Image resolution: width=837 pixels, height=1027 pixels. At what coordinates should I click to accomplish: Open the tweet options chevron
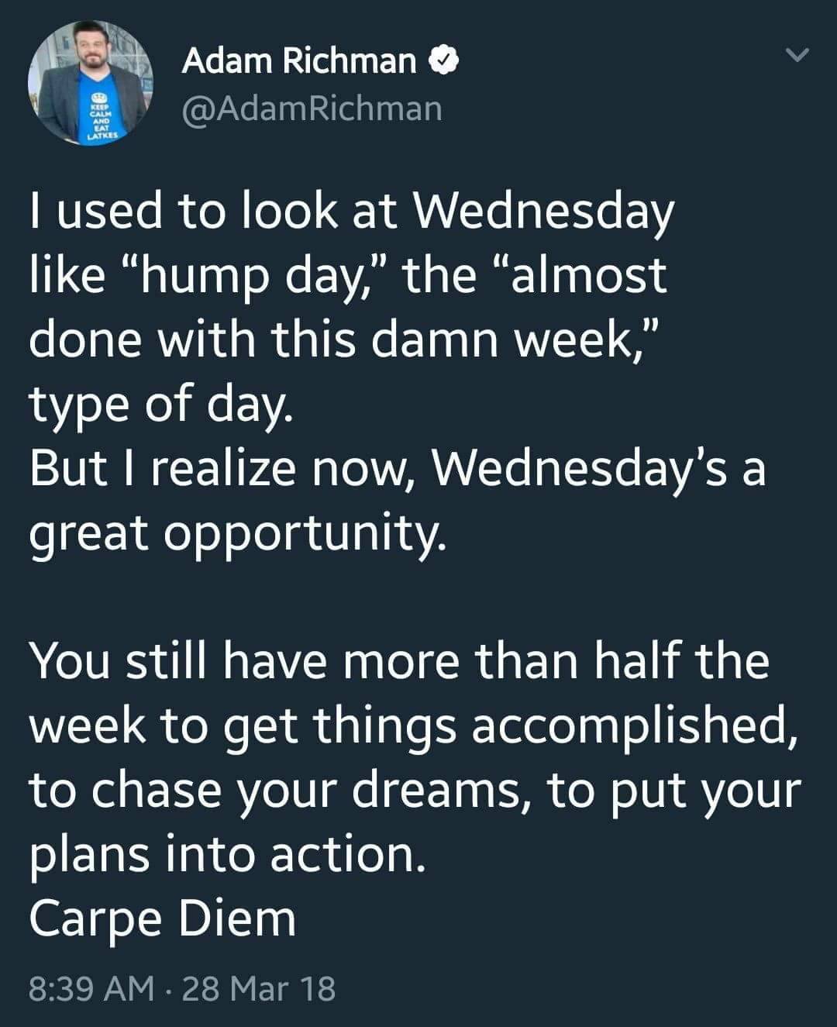(796, 56)
